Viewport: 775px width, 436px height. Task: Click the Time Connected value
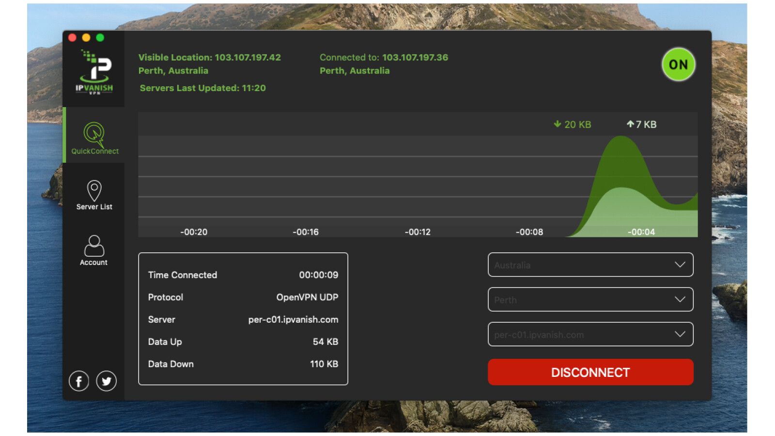click(x=318, y=275)
